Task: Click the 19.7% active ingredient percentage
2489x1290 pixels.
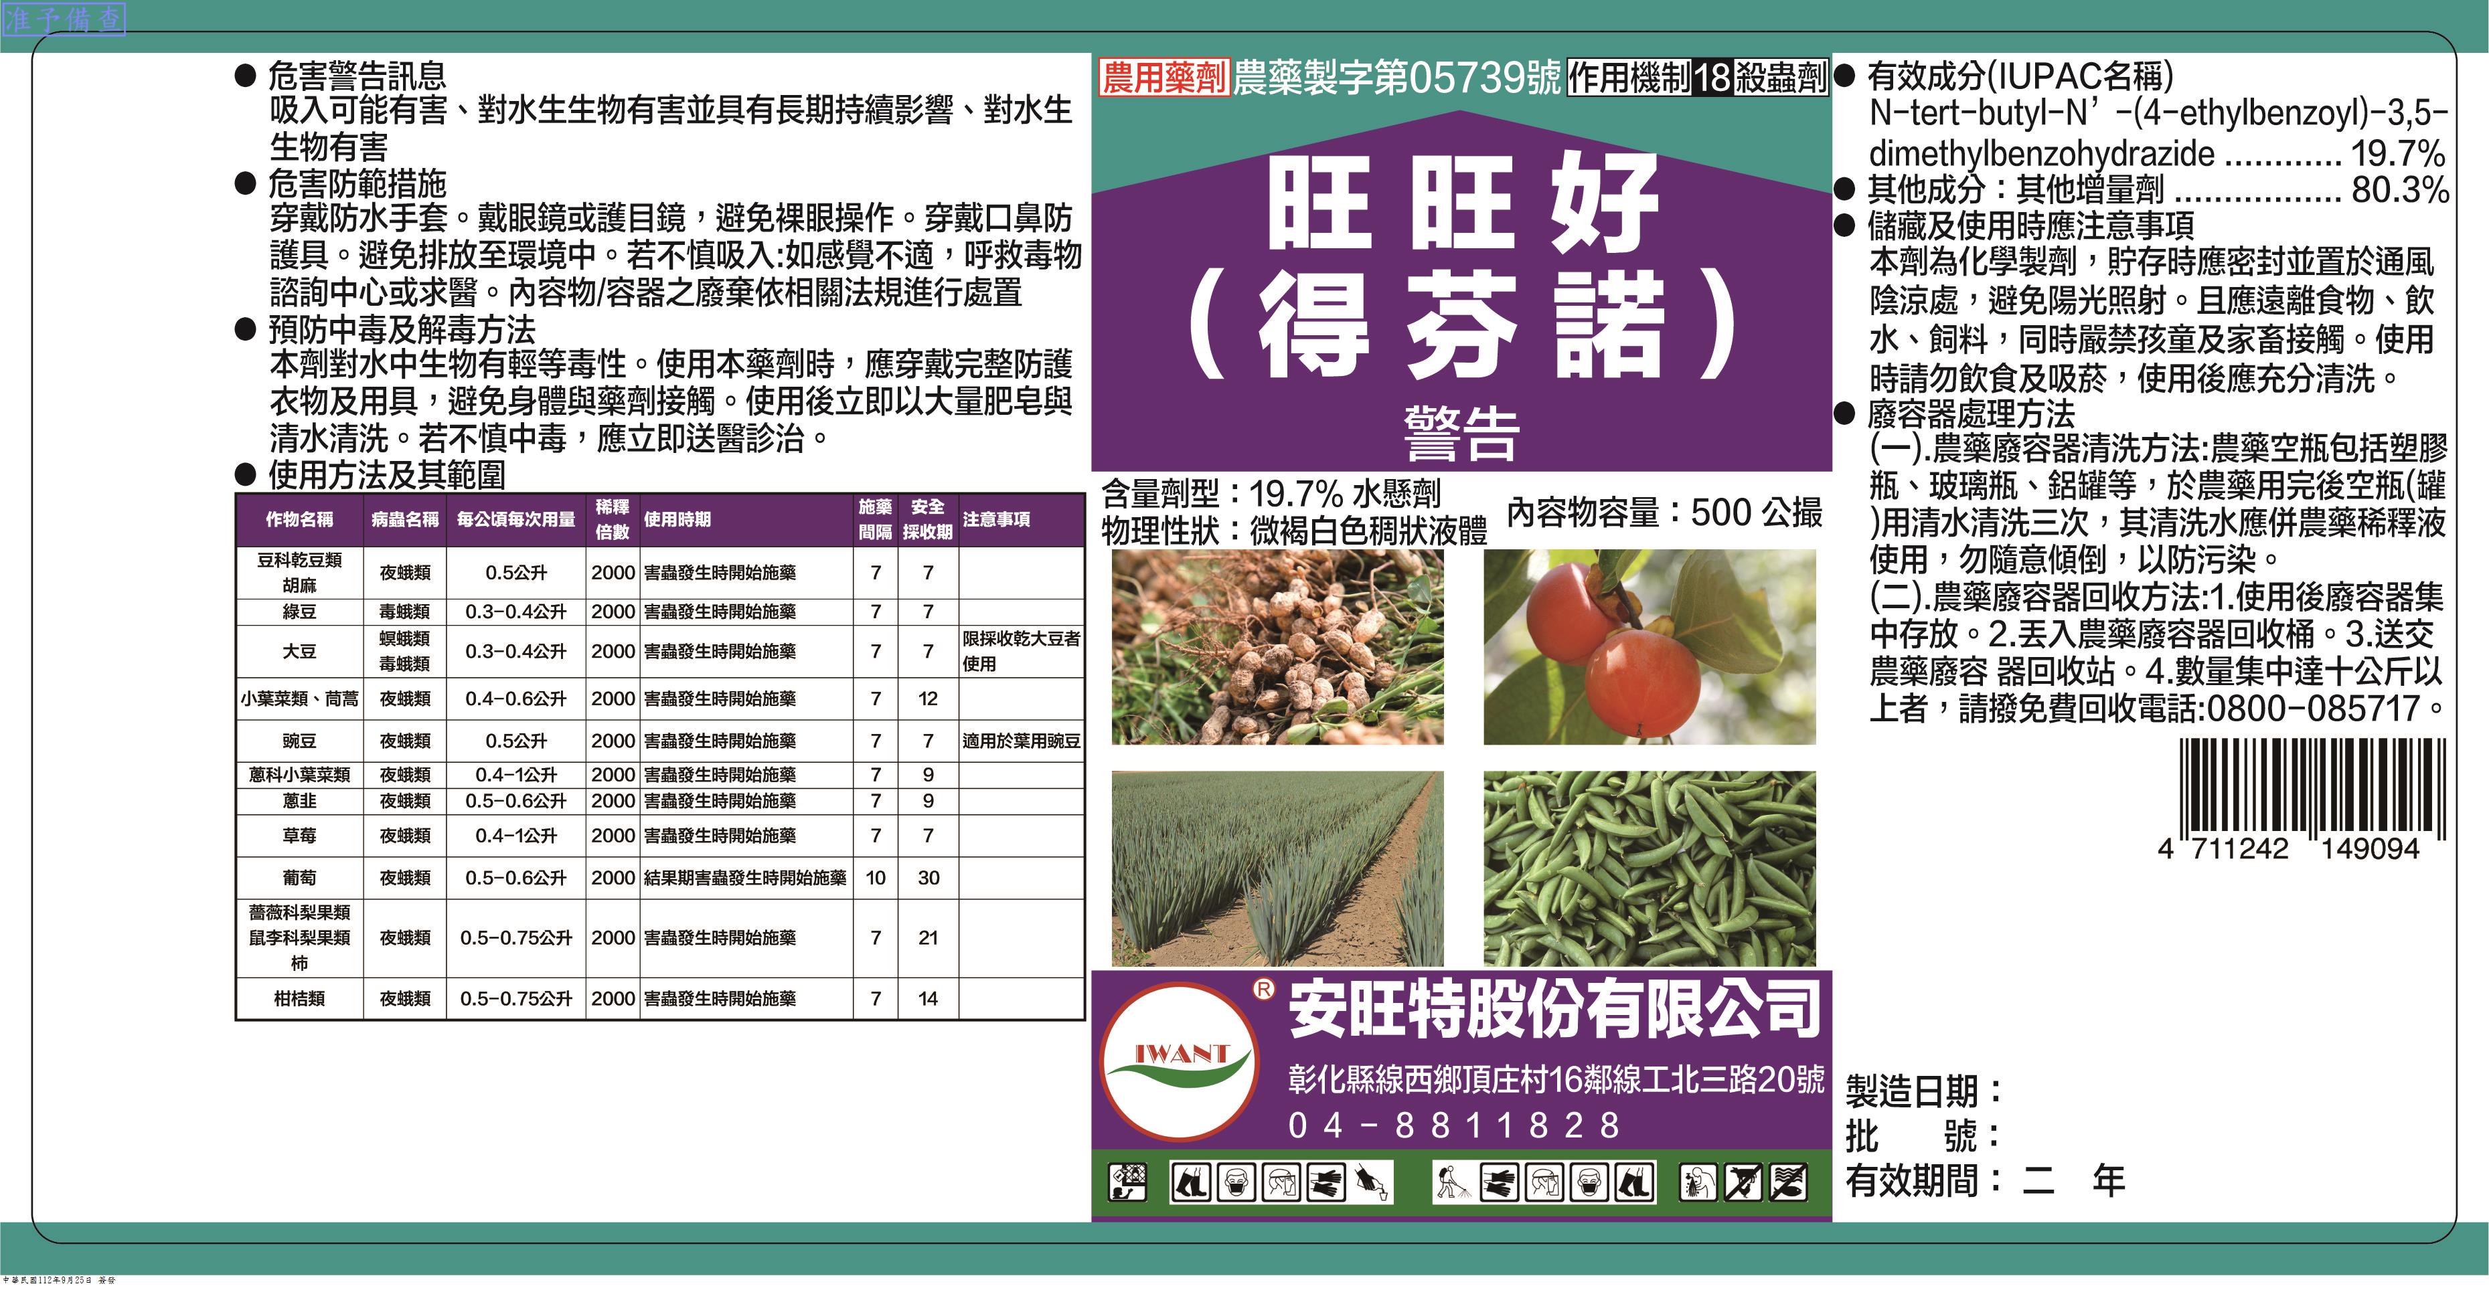Action: (2398, 153)
